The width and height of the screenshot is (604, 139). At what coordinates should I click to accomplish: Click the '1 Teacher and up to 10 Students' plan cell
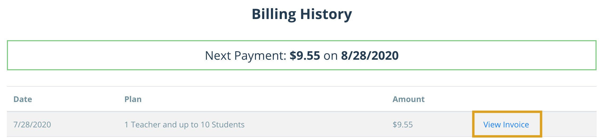point(184,124)
